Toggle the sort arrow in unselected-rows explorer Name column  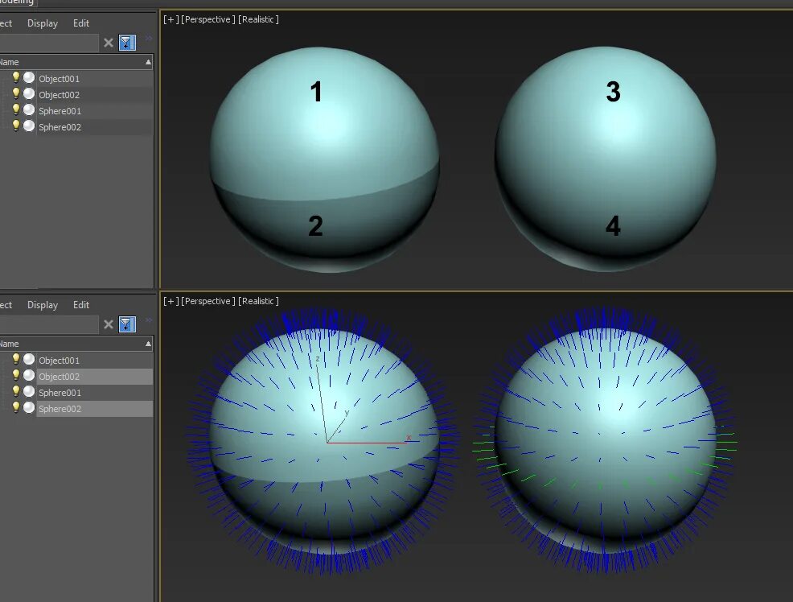[x=148, y=62]
